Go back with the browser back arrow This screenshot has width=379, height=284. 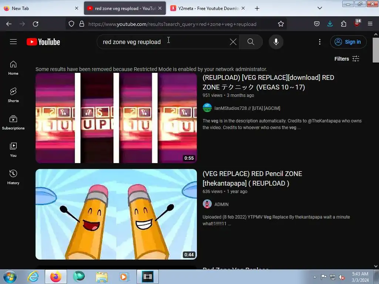click(x=9, y=24)
